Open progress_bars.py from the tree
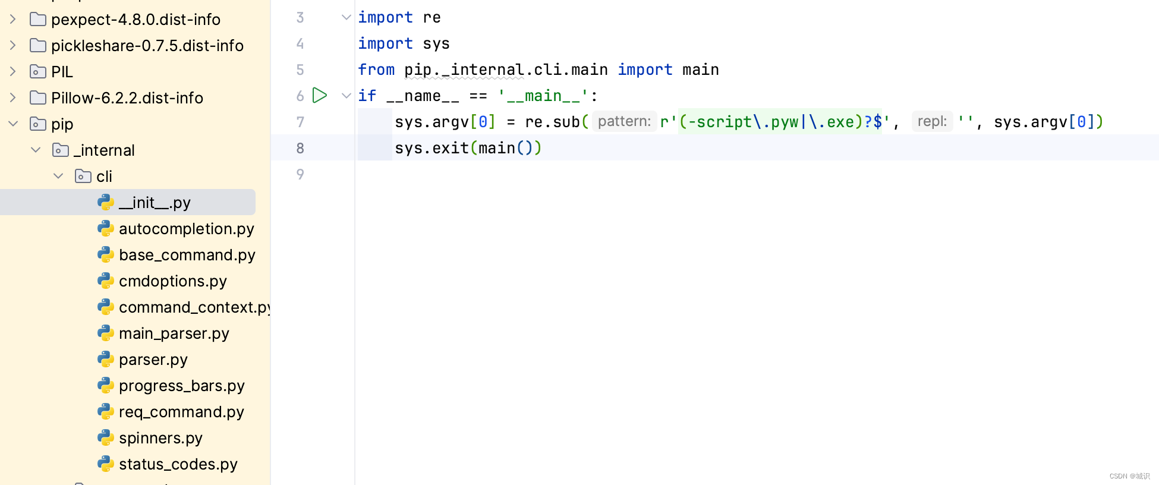The height and width of the screenshot is (485, 1159). (182, 386)
